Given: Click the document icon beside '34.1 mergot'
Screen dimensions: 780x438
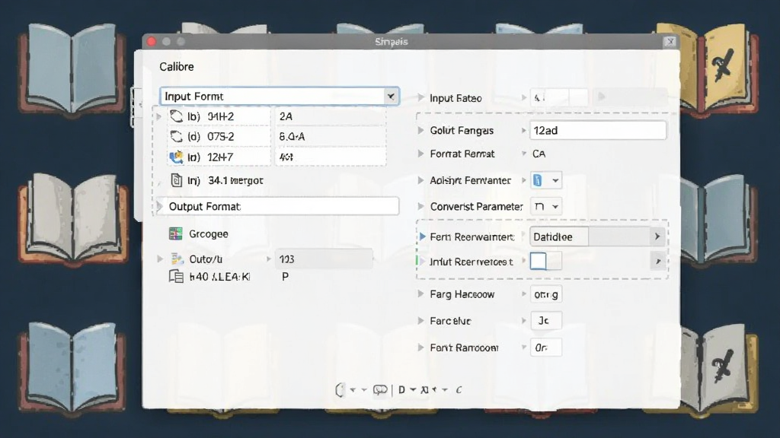Looking at the screenshot, I should click(x=176, y=180).
